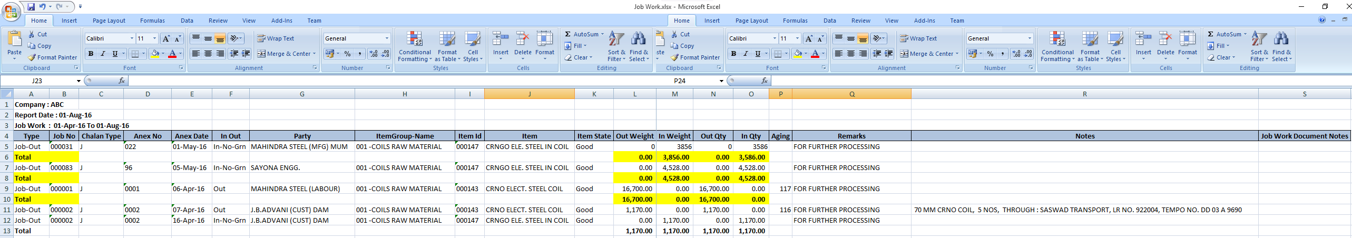Toggle Underline in the right ribbon

(x=757, y=54)
